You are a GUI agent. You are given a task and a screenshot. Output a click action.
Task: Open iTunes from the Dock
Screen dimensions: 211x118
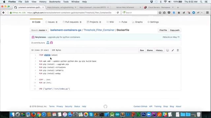coord(65,114)
